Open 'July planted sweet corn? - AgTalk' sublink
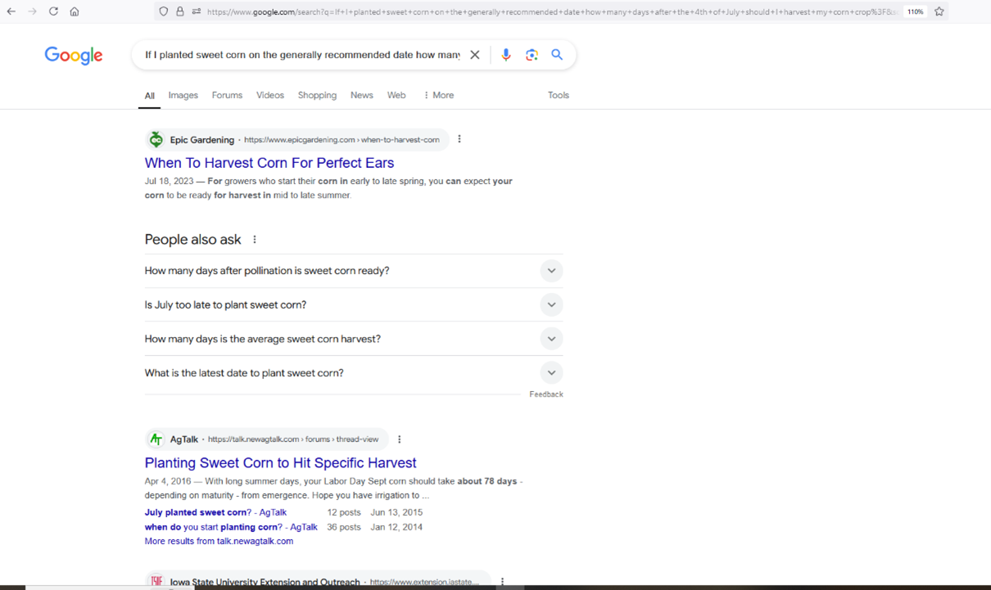 click(215, 512)
